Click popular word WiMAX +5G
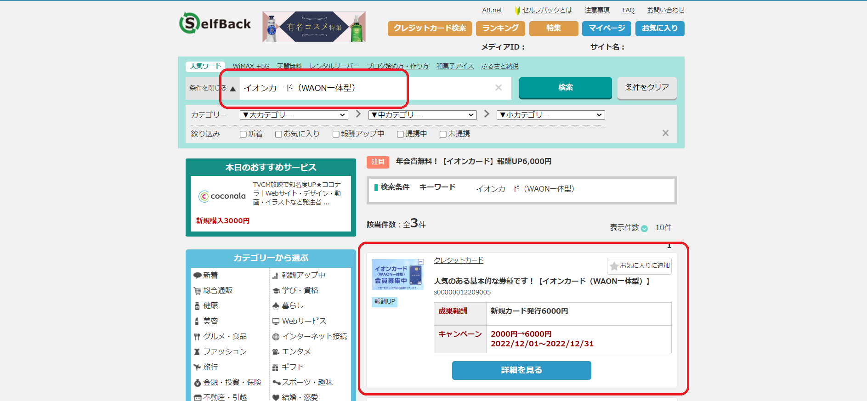Viewport: 867px width, 401px height. click(251, 66)
